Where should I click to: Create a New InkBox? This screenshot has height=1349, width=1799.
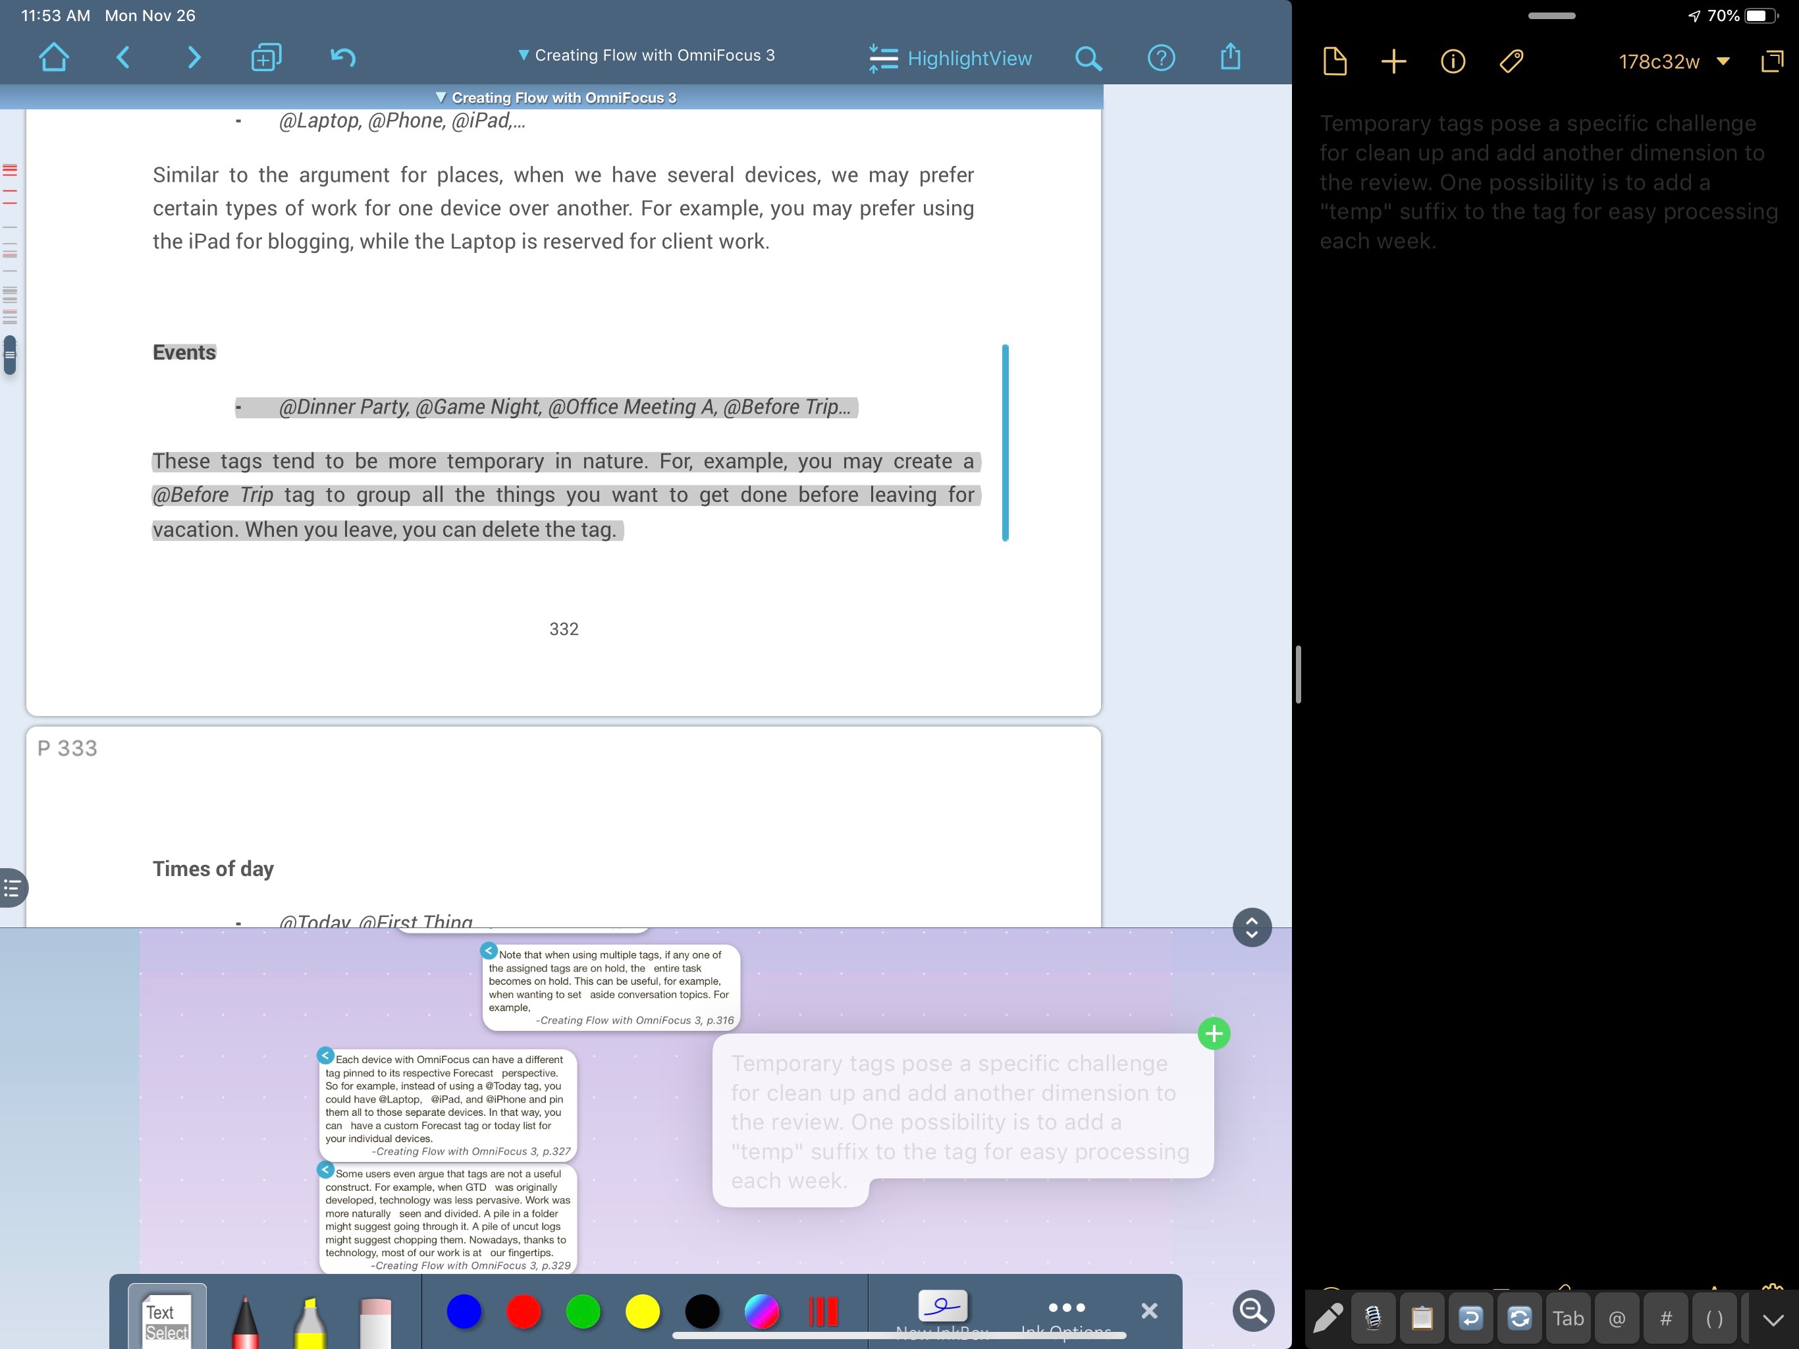click(942, 1315)
